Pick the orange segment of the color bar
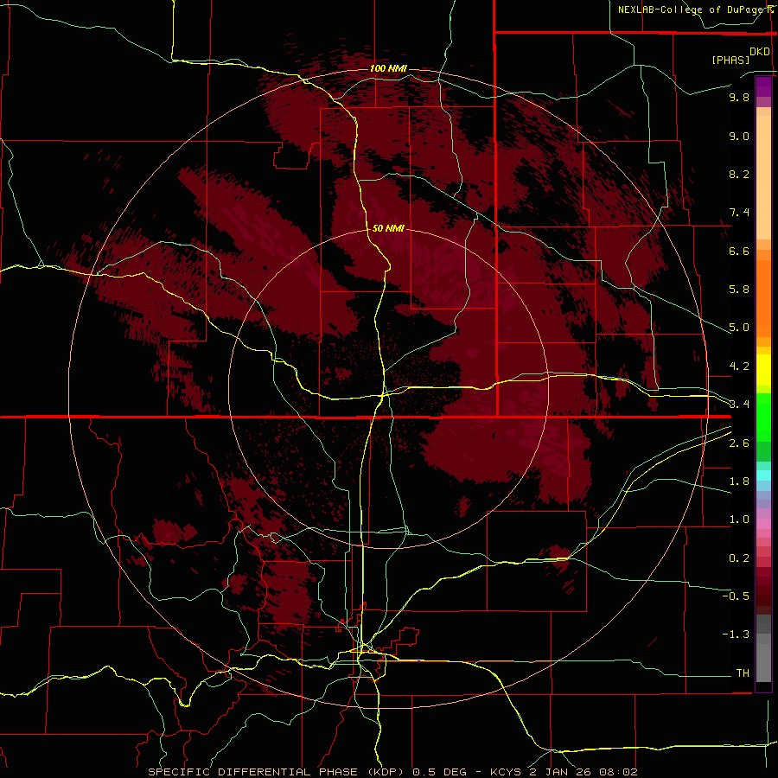778x778 pixels. (x=763, y=299)
